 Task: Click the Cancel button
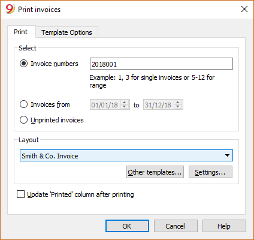[x=176, y=226]
